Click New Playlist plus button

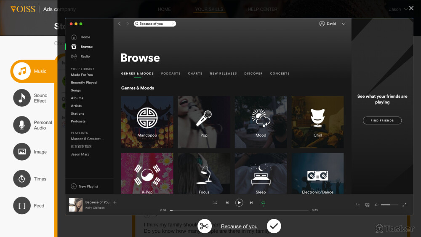coord(74,186)
